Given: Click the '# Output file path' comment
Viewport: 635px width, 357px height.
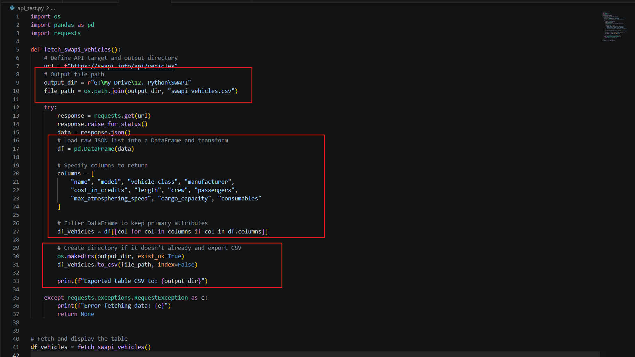Looking at the screenshot, I should point(74,74).
